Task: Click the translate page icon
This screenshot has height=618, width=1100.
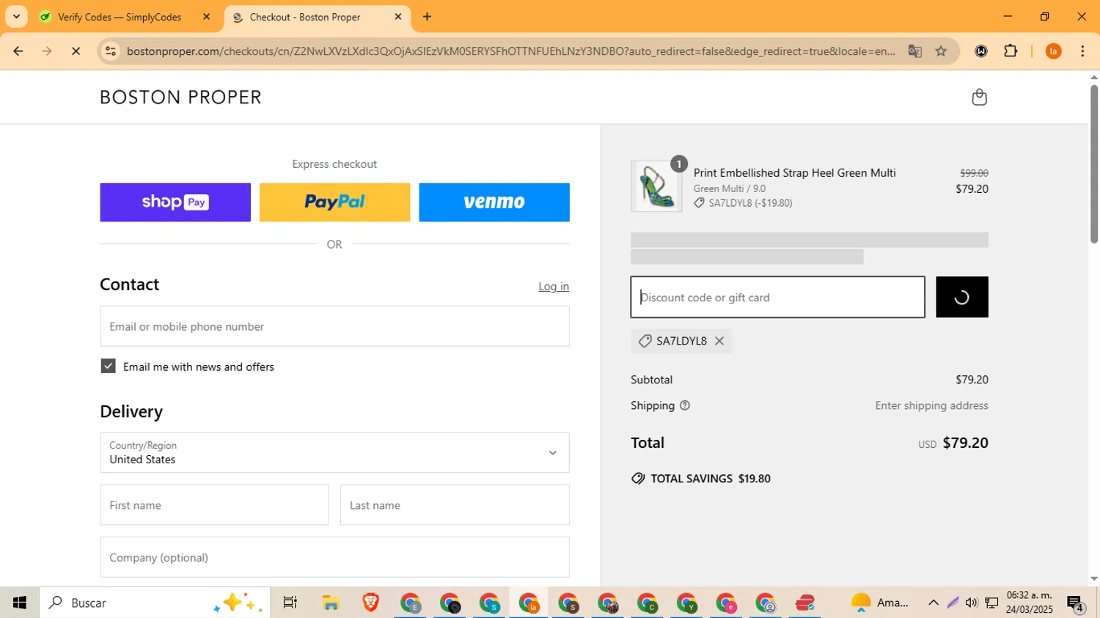Action: click(x=914, y=51)
